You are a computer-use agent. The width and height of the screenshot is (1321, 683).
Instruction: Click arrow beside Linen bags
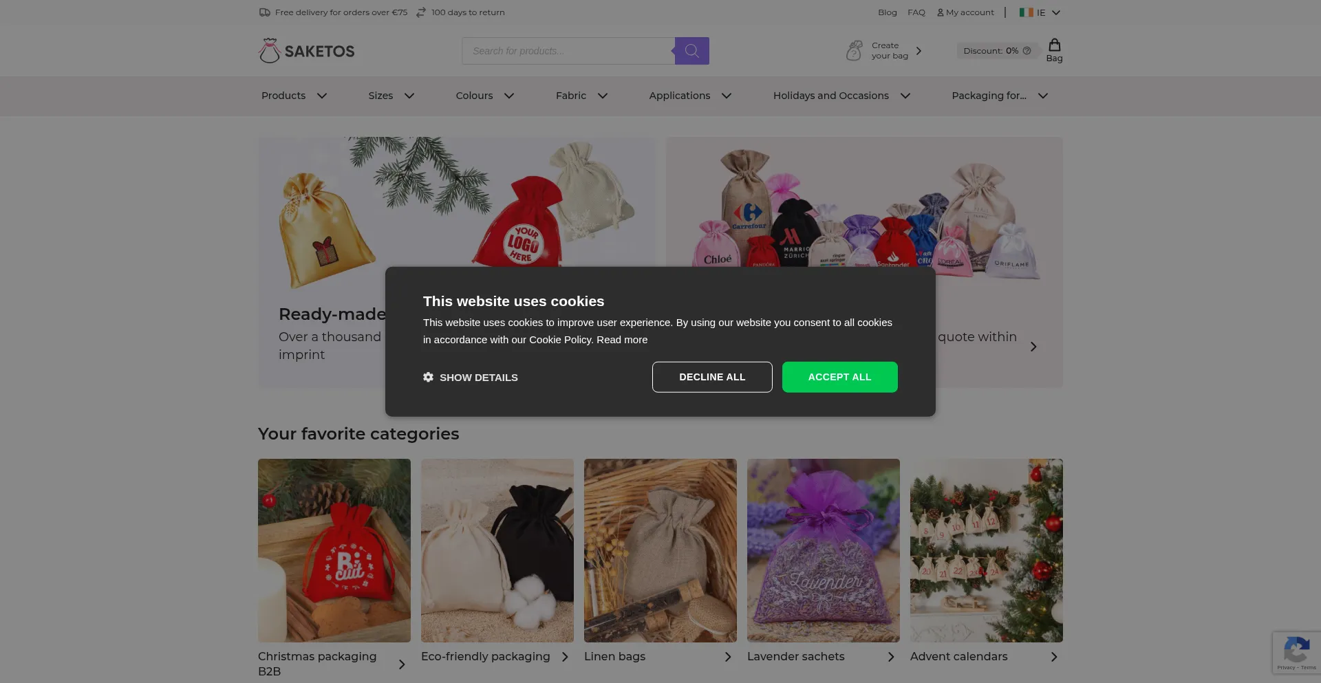728,657
